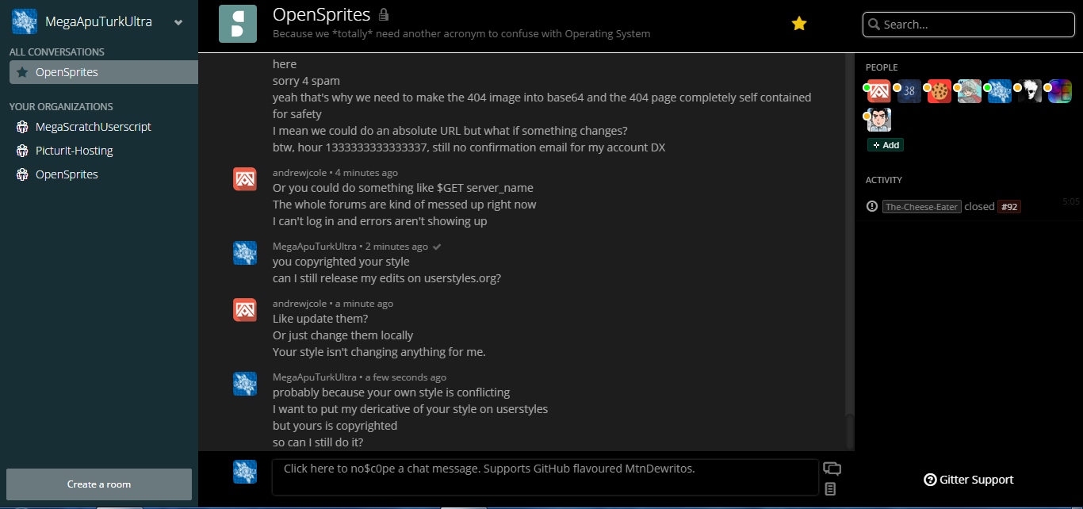Click the dark-haired cartoon man avatar in People
This screenshot has height=509, width=1083.
point(879,121)
